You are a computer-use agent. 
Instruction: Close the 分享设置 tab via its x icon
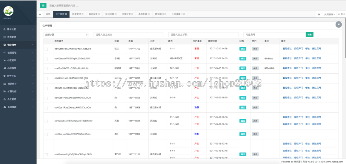pos(132,14)
